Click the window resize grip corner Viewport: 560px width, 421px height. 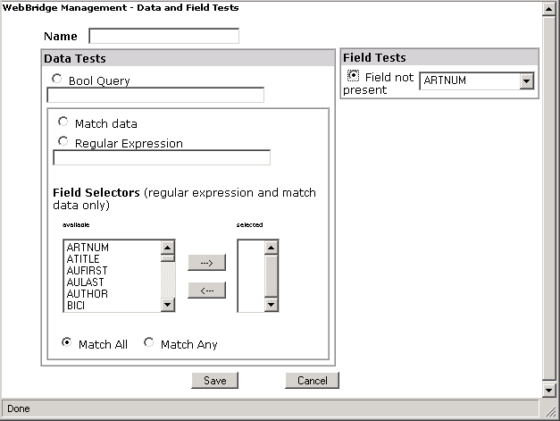[549, 410]
